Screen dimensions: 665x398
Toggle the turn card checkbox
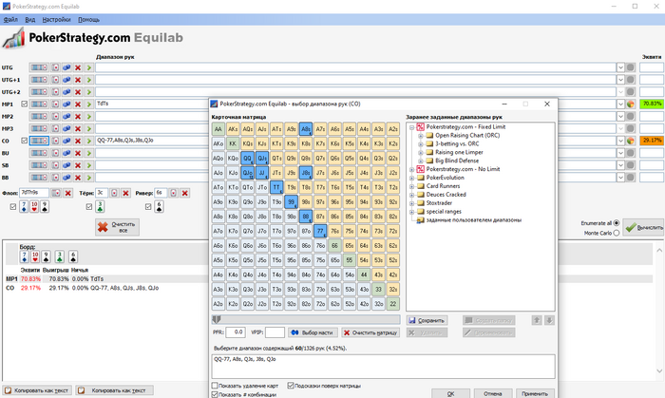(88, 207)
